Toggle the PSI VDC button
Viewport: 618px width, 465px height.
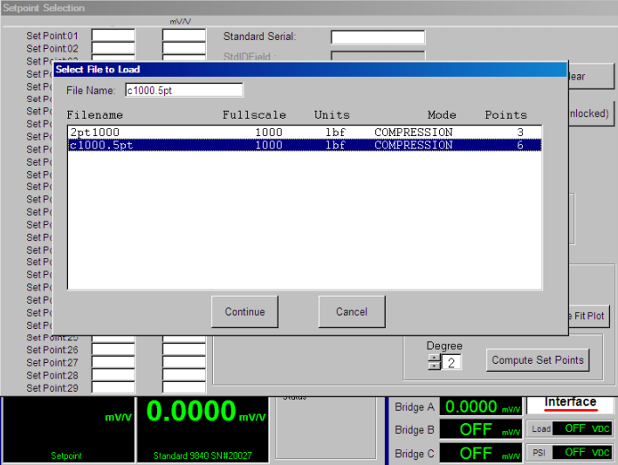point(570,452)
